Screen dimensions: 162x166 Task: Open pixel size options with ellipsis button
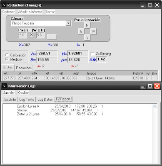(52, 37)
